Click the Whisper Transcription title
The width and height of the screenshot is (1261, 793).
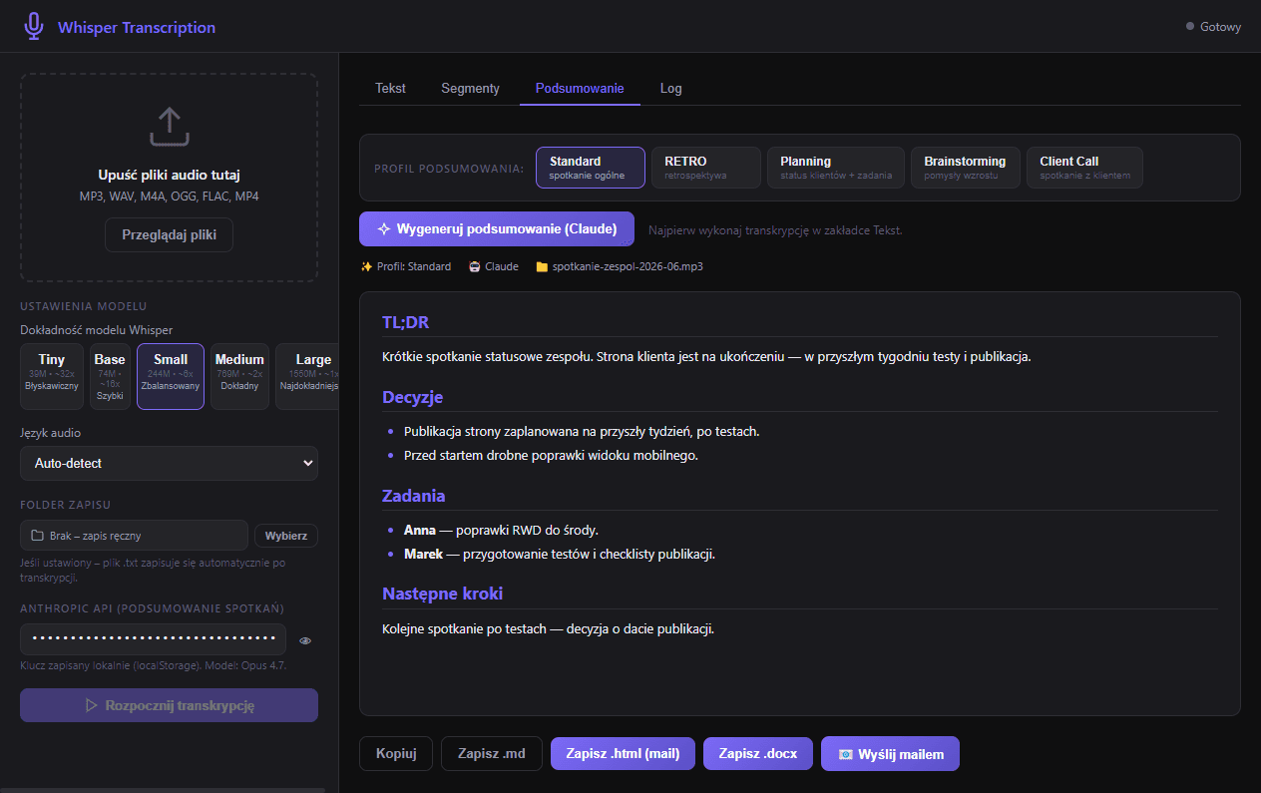(137, 27)
